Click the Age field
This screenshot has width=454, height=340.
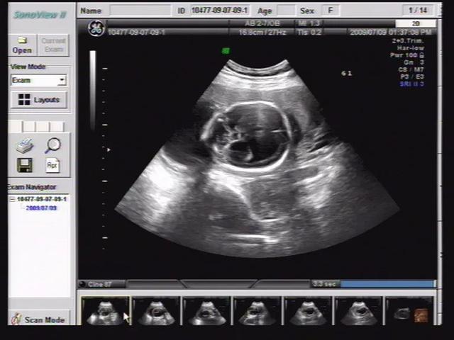point(286,11)
